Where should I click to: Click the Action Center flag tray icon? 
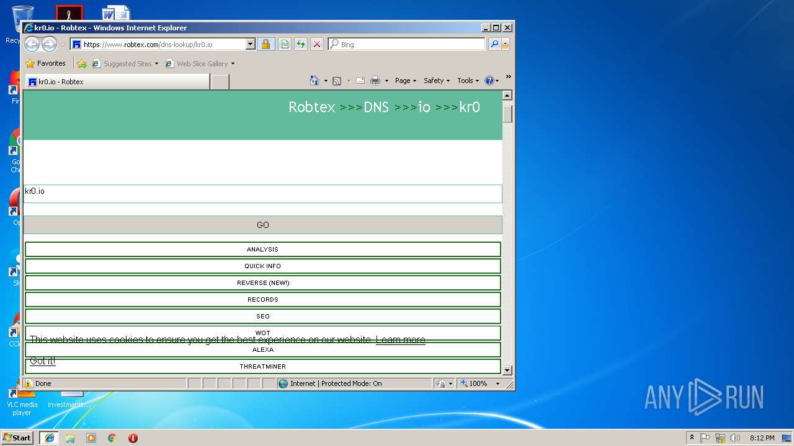click(x=705, y=438)
